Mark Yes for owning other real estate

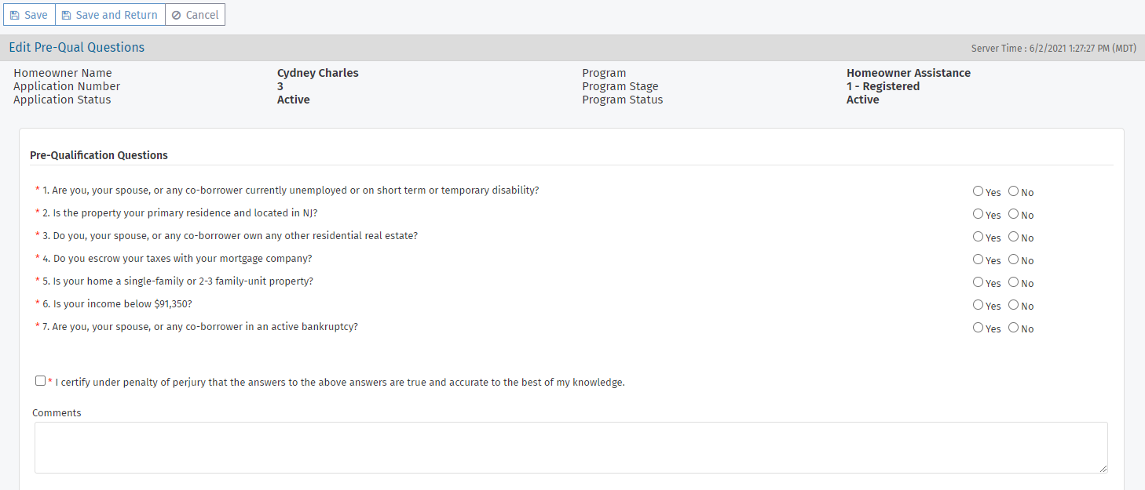(x=978, y=237)
